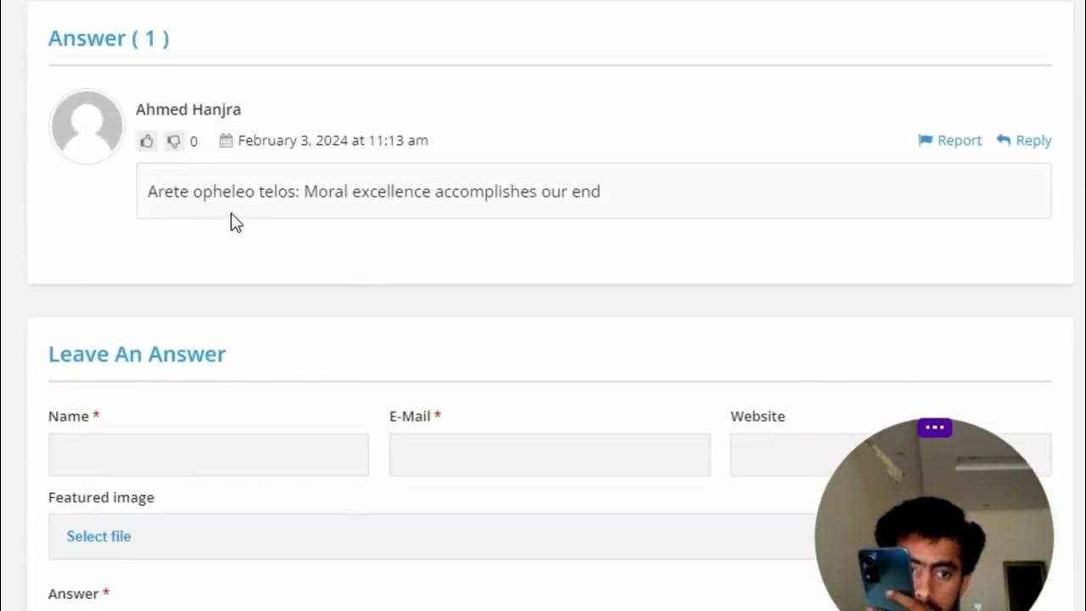Click the Answer ( 1 ) heading

pyautogui.click(x=109, y=38)
